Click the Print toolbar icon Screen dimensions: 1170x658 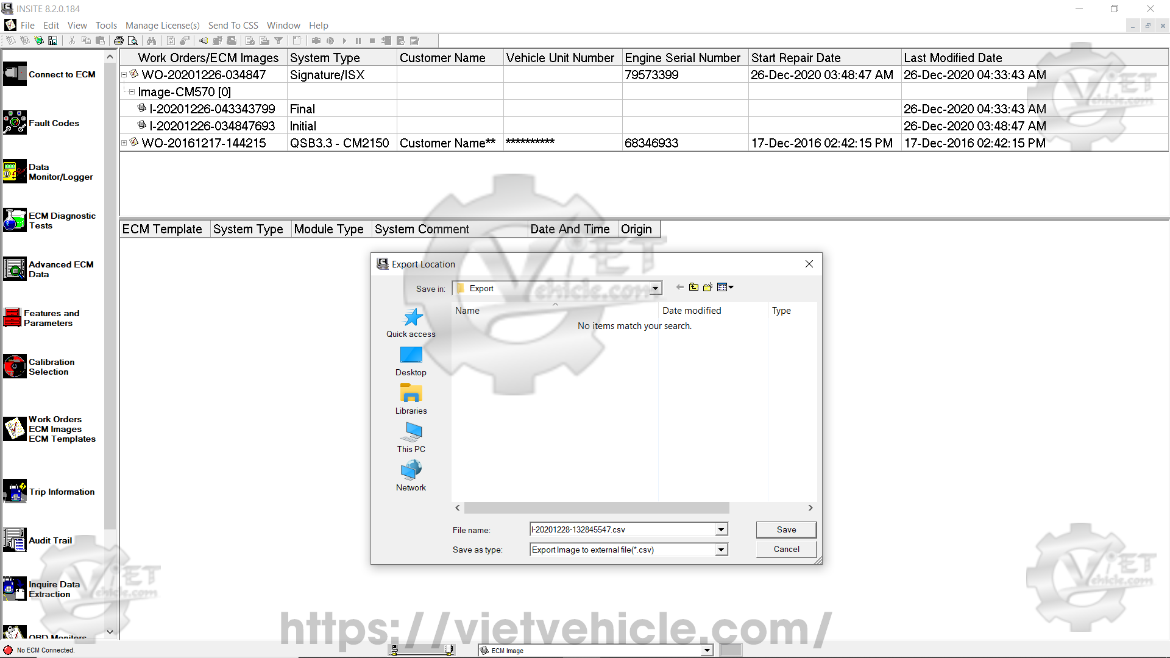(119, 41)
